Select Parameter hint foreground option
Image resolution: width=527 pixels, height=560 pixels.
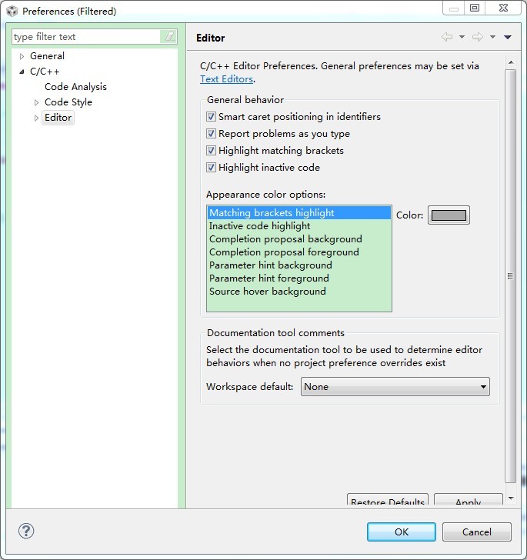pos(299,278)
